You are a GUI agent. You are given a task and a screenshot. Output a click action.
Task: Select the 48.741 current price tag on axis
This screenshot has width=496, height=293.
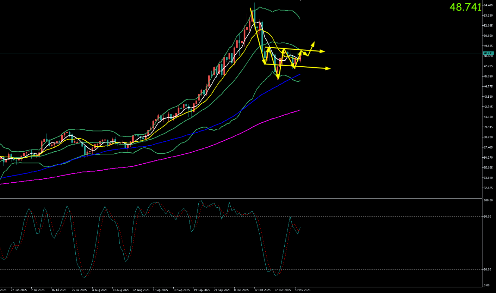pos(488,53)
